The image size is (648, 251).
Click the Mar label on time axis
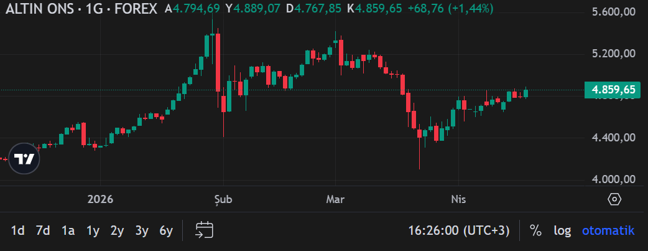(x=335, y=200)
